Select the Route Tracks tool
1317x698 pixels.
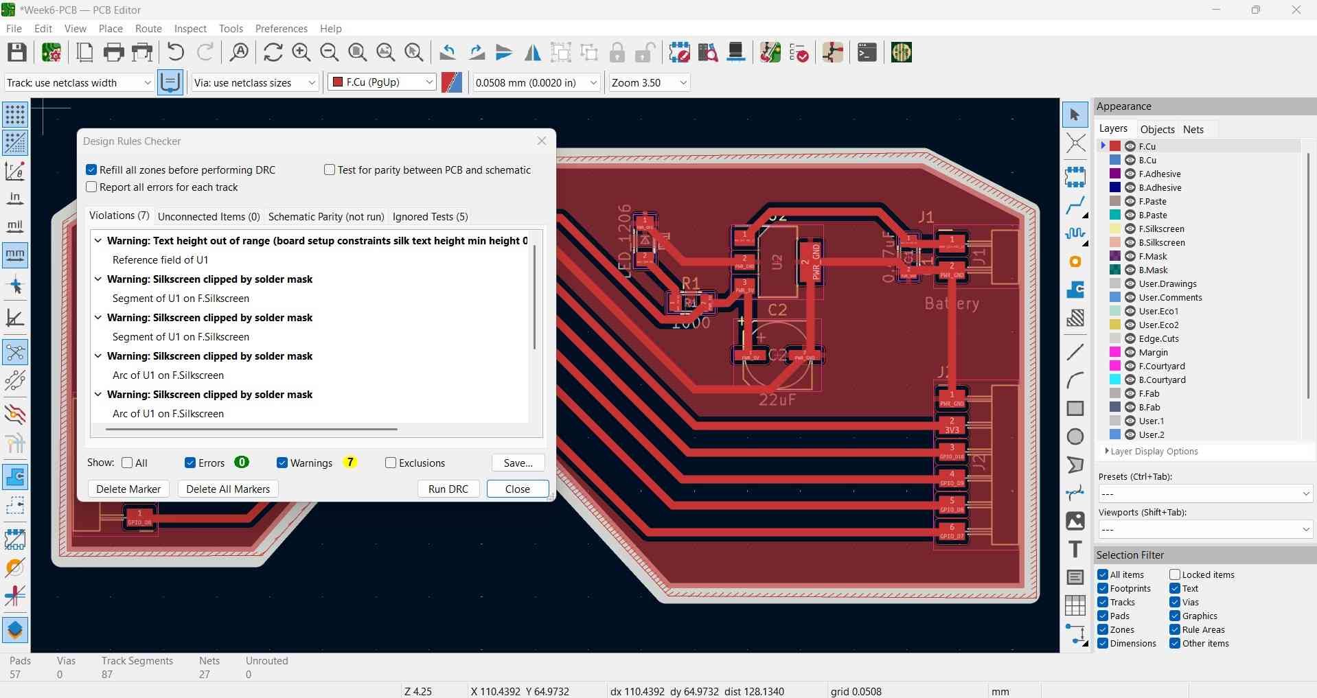(1075, 205)
